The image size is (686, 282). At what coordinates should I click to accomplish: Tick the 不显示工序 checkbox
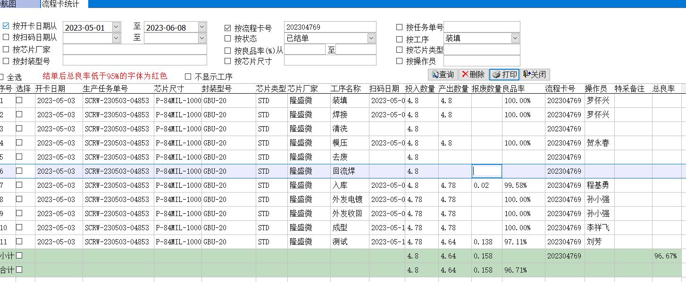[x=188, y=76]
